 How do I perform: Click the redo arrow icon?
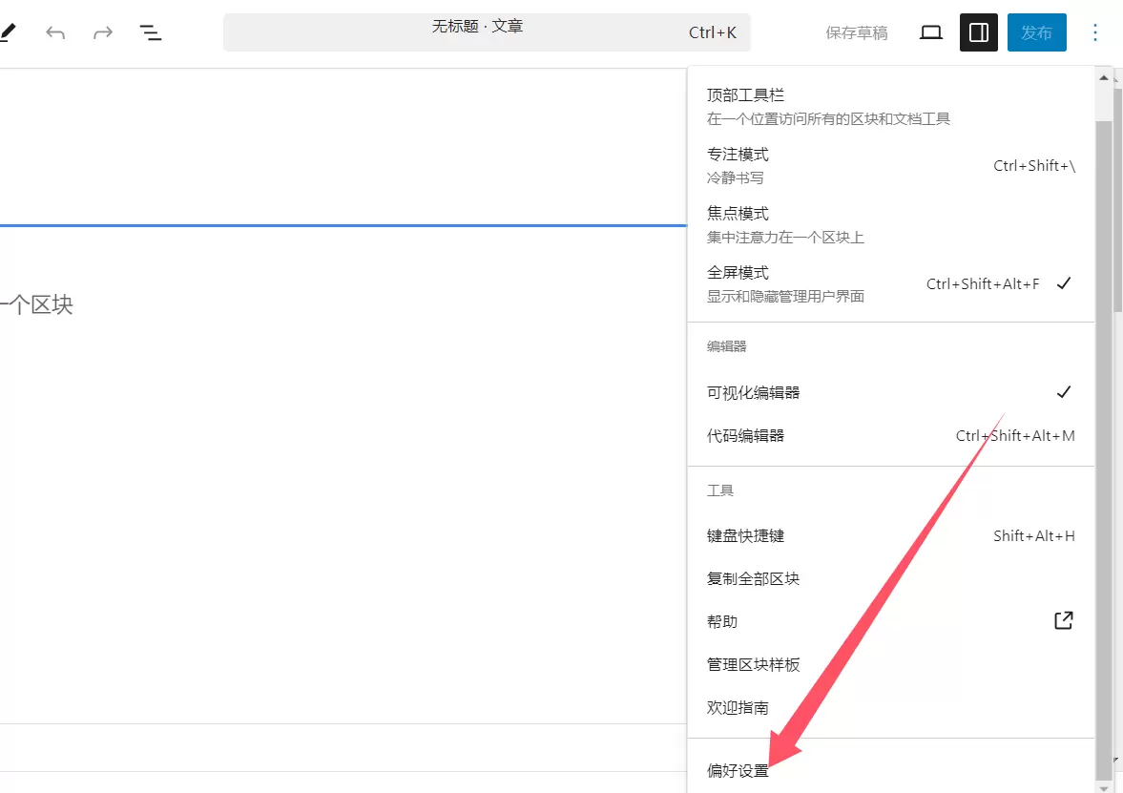tap(103, 32)
